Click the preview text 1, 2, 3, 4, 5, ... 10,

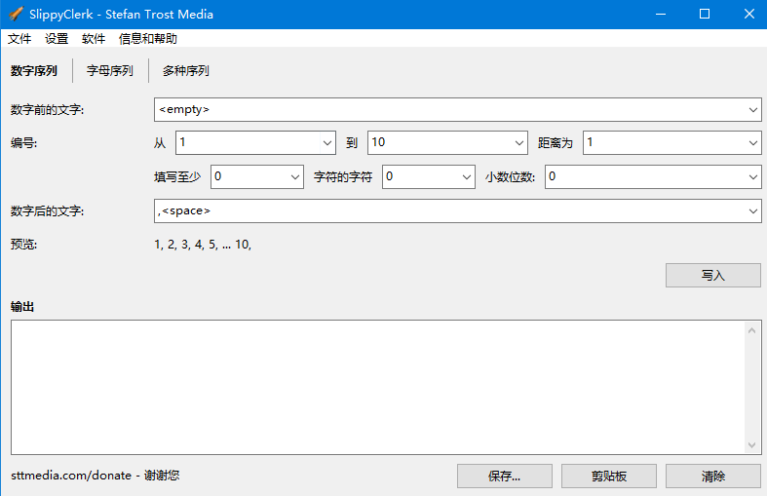pos(203,244)
